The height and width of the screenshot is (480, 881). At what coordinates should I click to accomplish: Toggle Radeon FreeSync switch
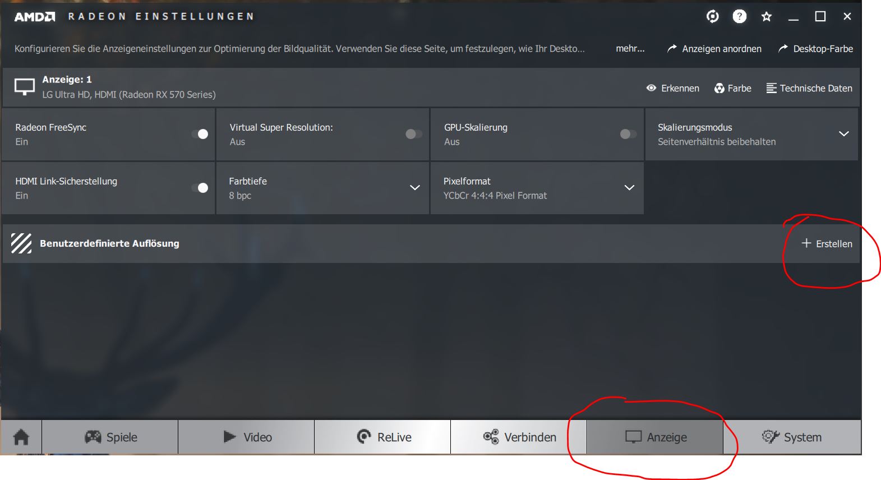click(x=200, y=134)
